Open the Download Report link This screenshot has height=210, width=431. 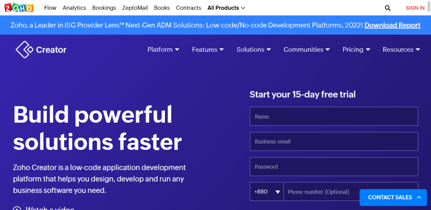pyautogui.click(x=392, y=25)
